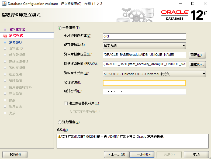This screenshot has width=211, height=159.
Task: Click the current-step red marker icon beside 建立模式
Action: pyautogui.click(x=5, y=36)
